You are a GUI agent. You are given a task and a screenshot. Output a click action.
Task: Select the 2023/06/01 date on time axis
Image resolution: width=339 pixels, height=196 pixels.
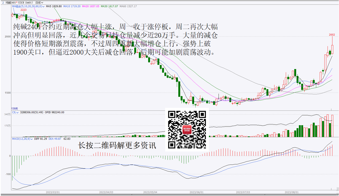click(196, 192)
